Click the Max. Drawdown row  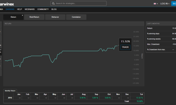pos(161,44)
